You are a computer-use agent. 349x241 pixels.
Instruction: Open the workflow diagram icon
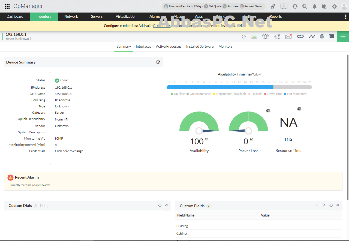(x=277, y=37)
